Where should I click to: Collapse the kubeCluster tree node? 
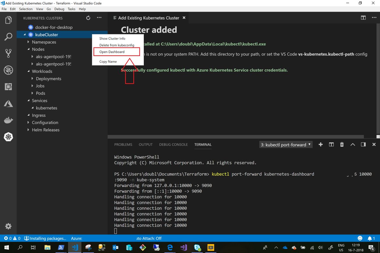(x=25, y=34)
